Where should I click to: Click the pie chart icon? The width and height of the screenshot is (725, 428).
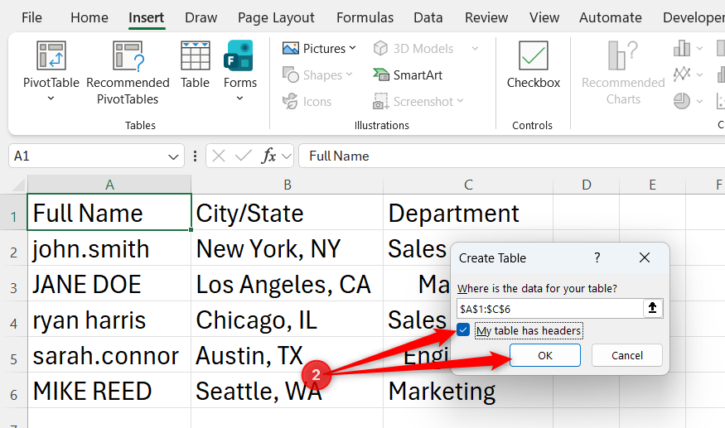click(682, 100)
